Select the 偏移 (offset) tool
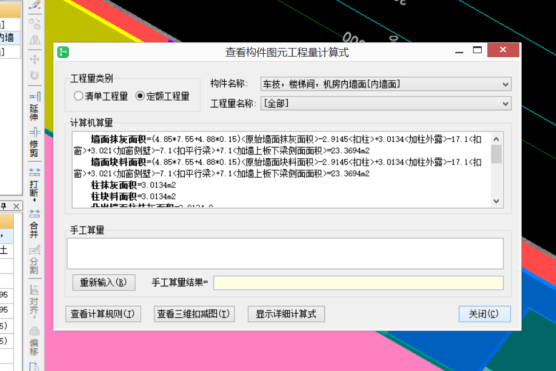 34,341
